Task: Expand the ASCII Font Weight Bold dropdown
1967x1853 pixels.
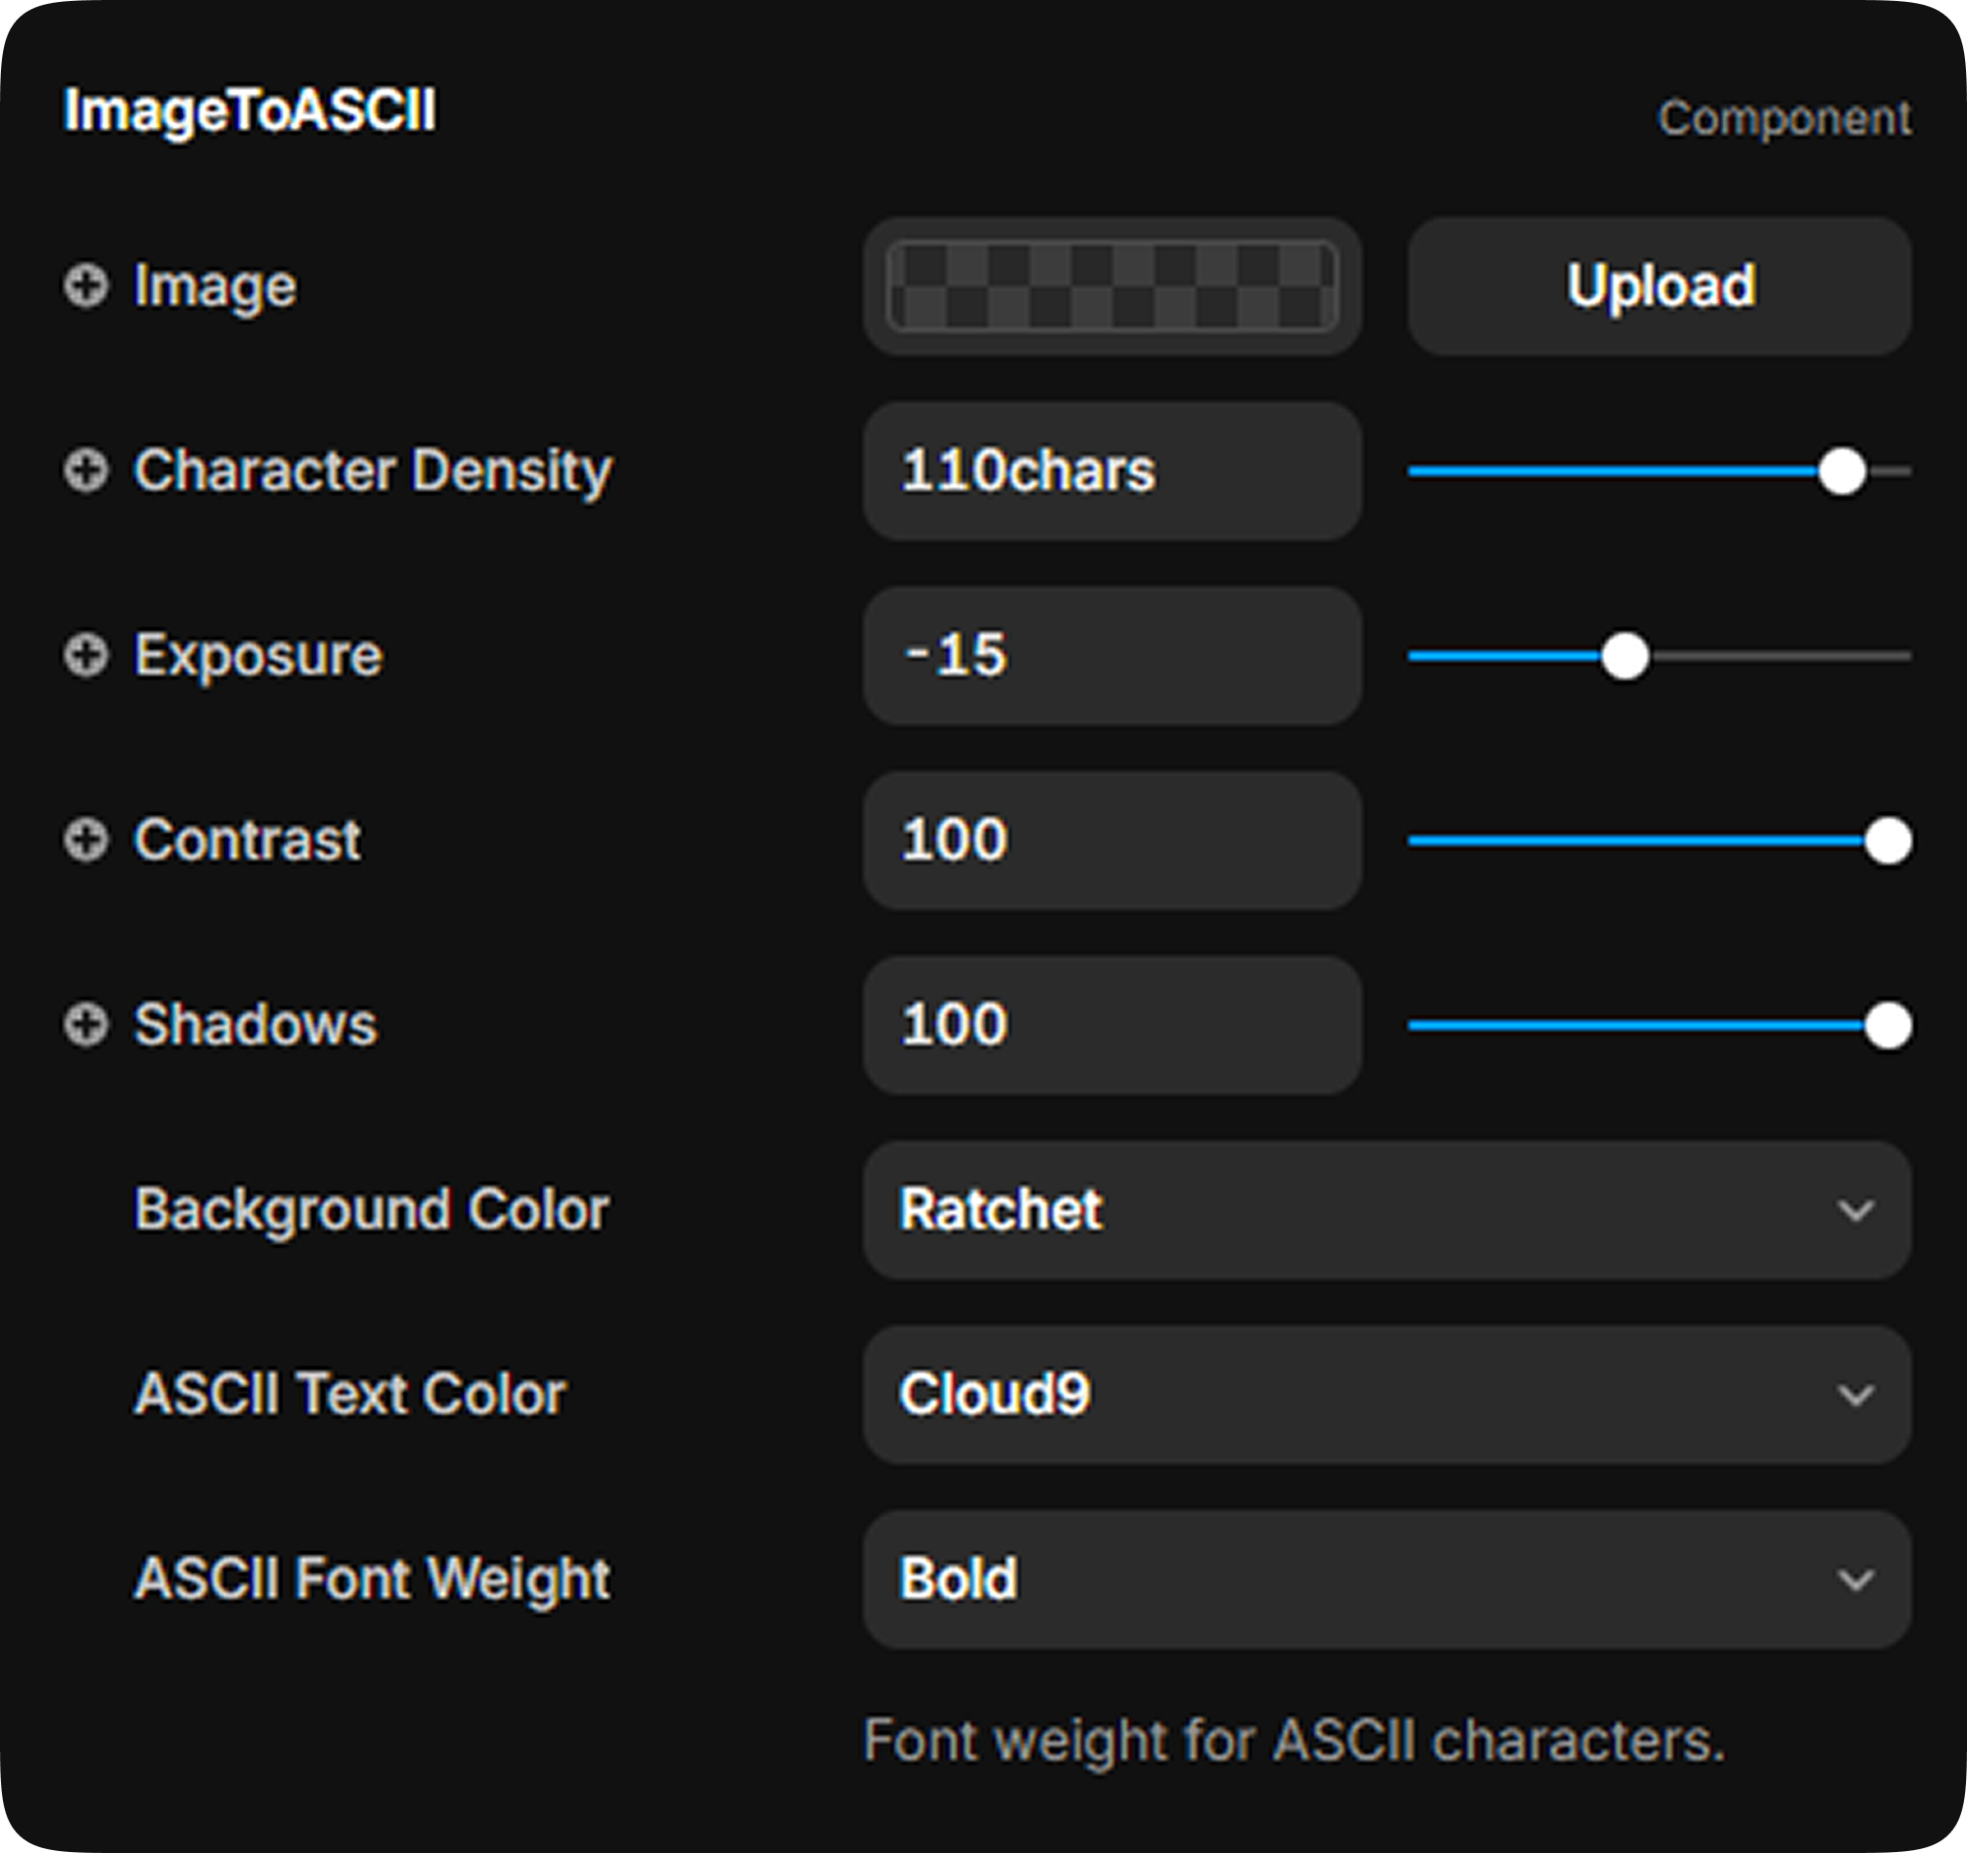Action: pos(1386,1579)
